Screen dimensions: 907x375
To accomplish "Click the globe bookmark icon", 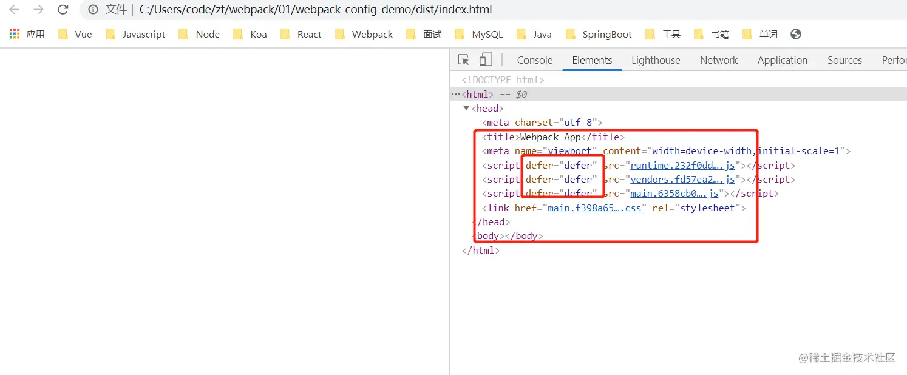I will (796, 34).
